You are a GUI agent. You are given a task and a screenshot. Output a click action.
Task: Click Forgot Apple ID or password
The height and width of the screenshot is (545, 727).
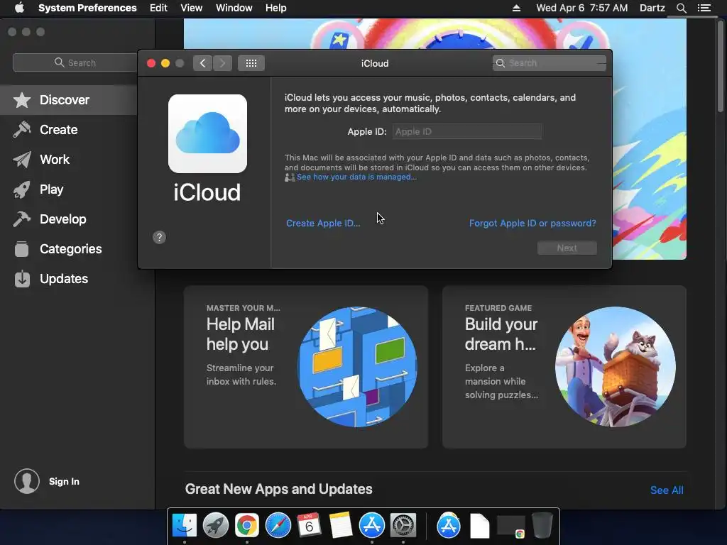point(532,224)
